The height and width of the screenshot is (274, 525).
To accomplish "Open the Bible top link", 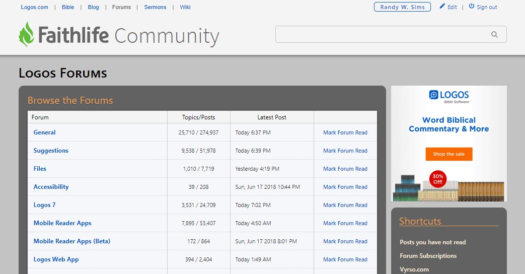I will 68,7.
